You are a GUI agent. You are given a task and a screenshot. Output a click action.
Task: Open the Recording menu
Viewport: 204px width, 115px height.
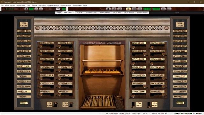pyautogui.click(x=42, y=5)
